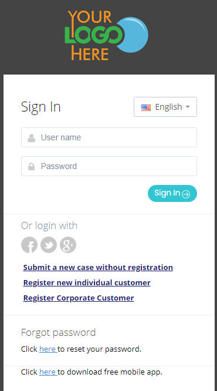Click the teal Sign In button
Viewport: 217px width, 391px height.
172,193
